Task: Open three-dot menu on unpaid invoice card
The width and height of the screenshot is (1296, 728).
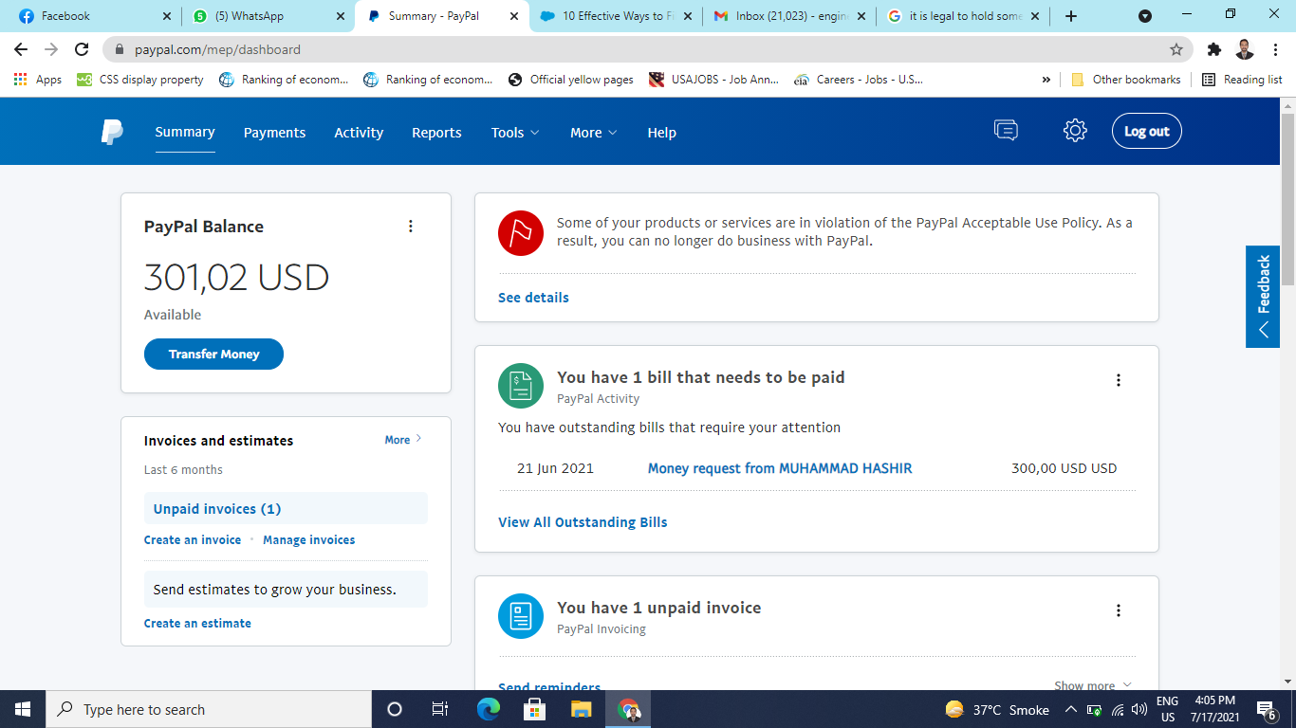Action: 1119,610
